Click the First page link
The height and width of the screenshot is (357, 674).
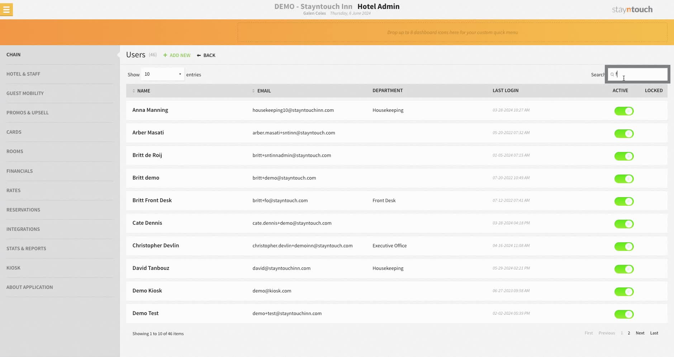point(589,333)
